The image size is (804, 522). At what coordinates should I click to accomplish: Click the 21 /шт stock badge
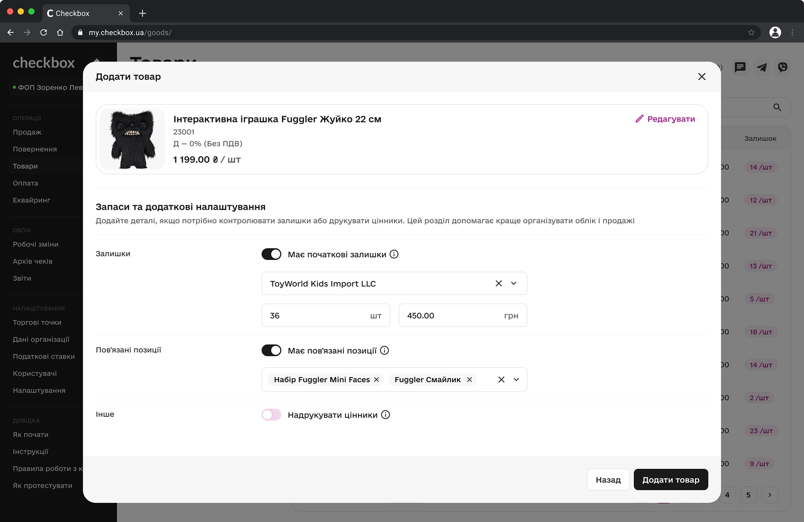pos(761,233)
